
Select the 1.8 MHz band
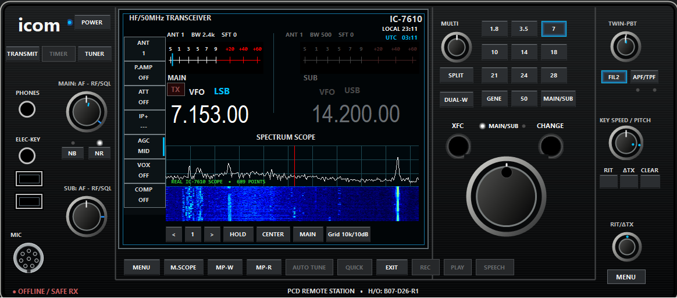[494, 29]
